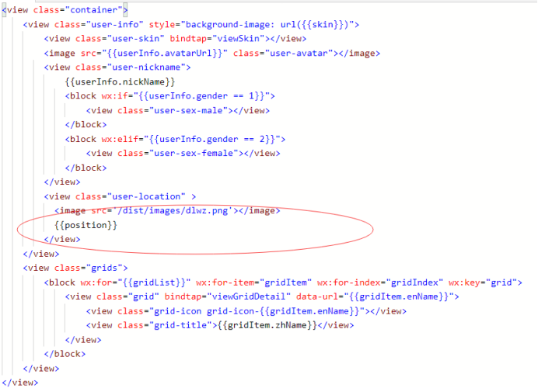
Task: Click the class="user-avatar" attribute
Action: pos(283,54)
